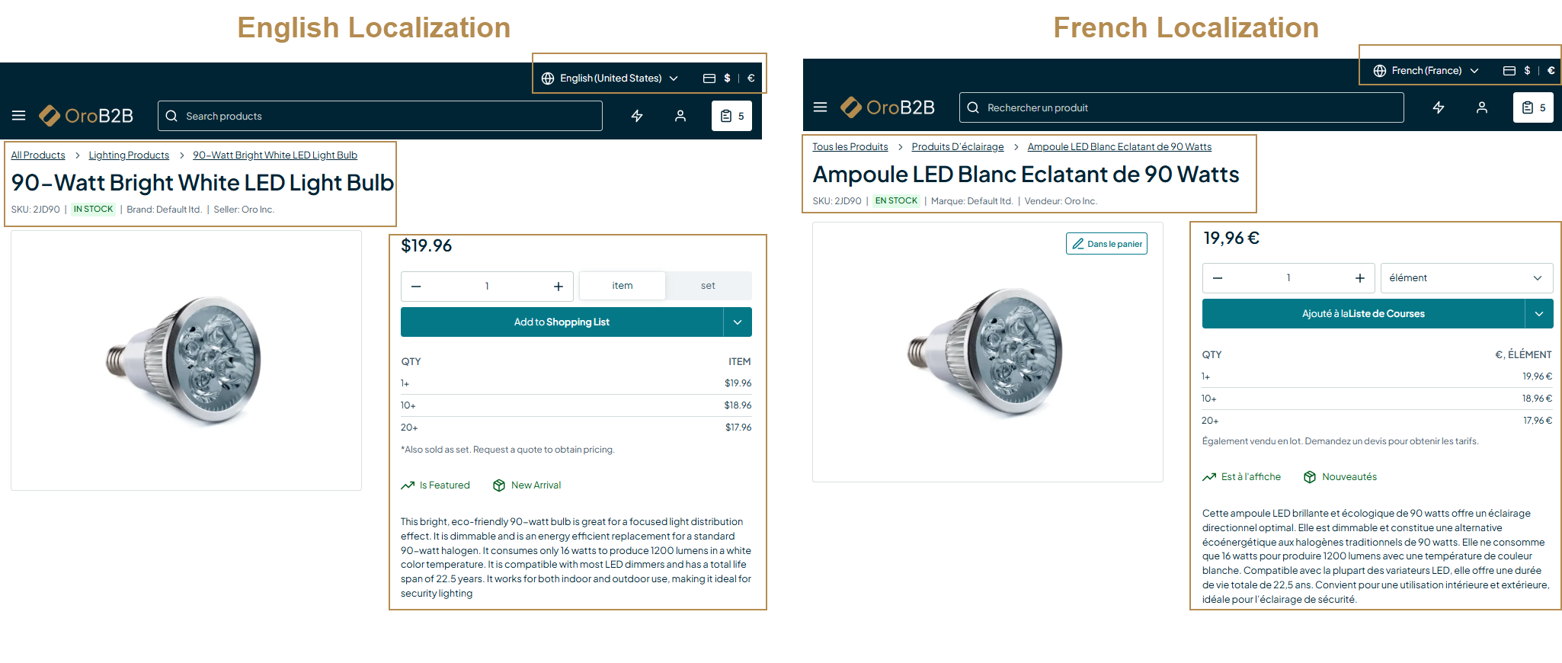Screen dimensions: 1562x663
Task: Click the user account icon in French header
Action: click(x=1482, y=108)
